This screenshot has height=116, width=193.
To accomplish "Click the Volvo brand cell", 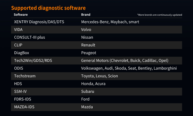I will coord(86,30).
